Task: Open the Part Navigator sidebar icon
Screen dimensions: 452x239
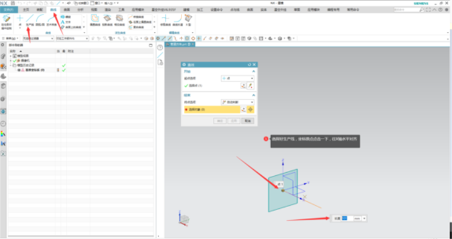Action: tap(3, 66)
